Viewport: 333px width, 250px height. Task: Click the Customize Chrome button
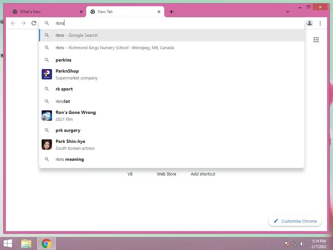[x=295, y=221]
